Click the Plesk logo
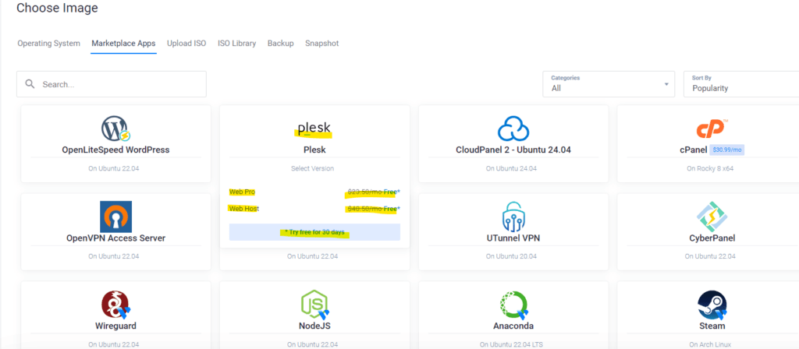The width and height of the screenshot is (799, 349). 314,128
